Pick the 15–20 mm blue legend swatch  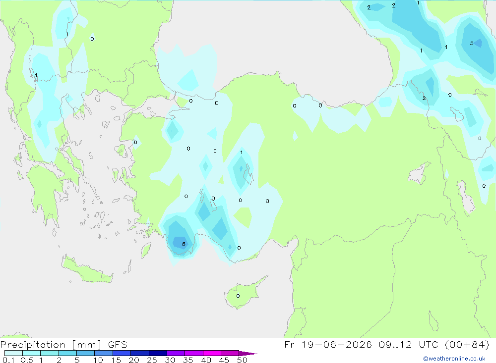[122, 353]
